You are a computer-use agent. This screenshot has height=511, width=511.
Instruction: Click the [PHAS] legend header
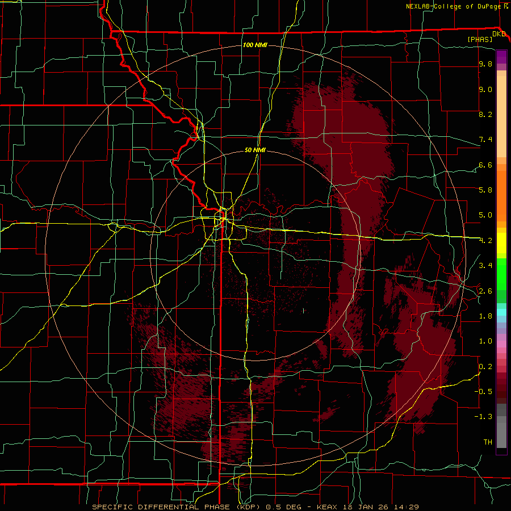tap(480, 39)
